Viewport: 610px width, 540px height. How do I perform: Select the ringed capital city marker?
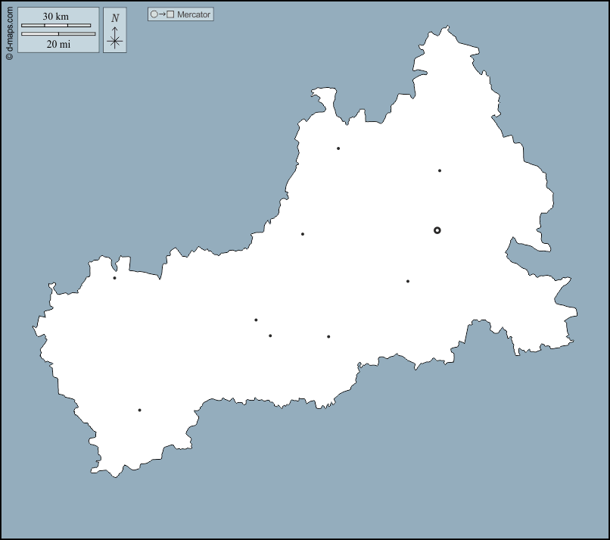coord(437,230)
